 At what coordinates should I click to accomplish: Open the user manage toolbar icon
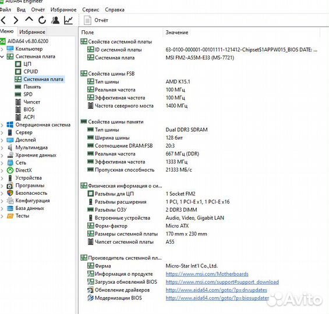[55, 20]
